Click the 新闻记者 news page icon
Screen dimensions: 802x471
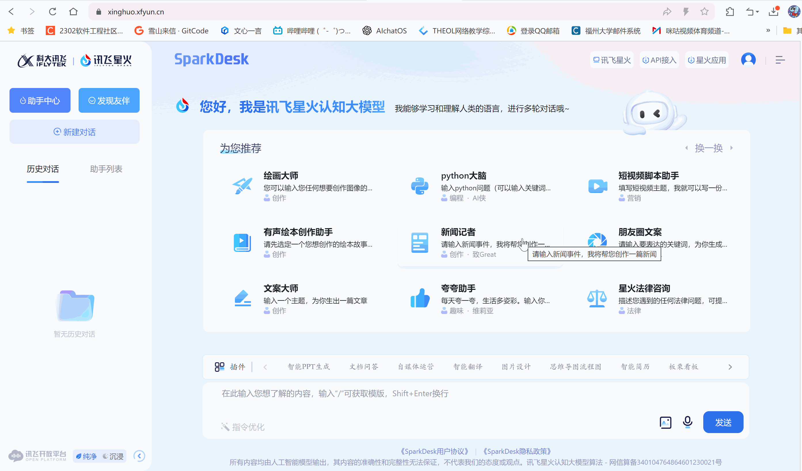(419, 242)
